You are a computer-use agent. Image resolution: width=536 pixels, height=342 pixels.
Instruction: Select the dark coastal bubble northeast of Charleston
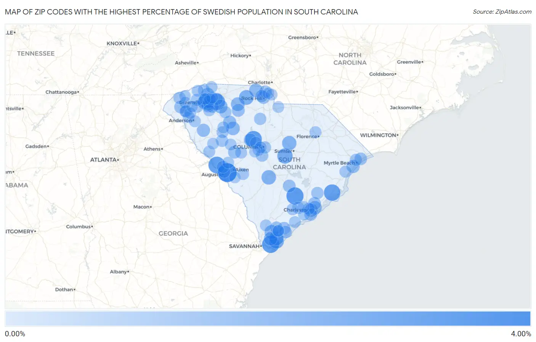tap(332, 192)
